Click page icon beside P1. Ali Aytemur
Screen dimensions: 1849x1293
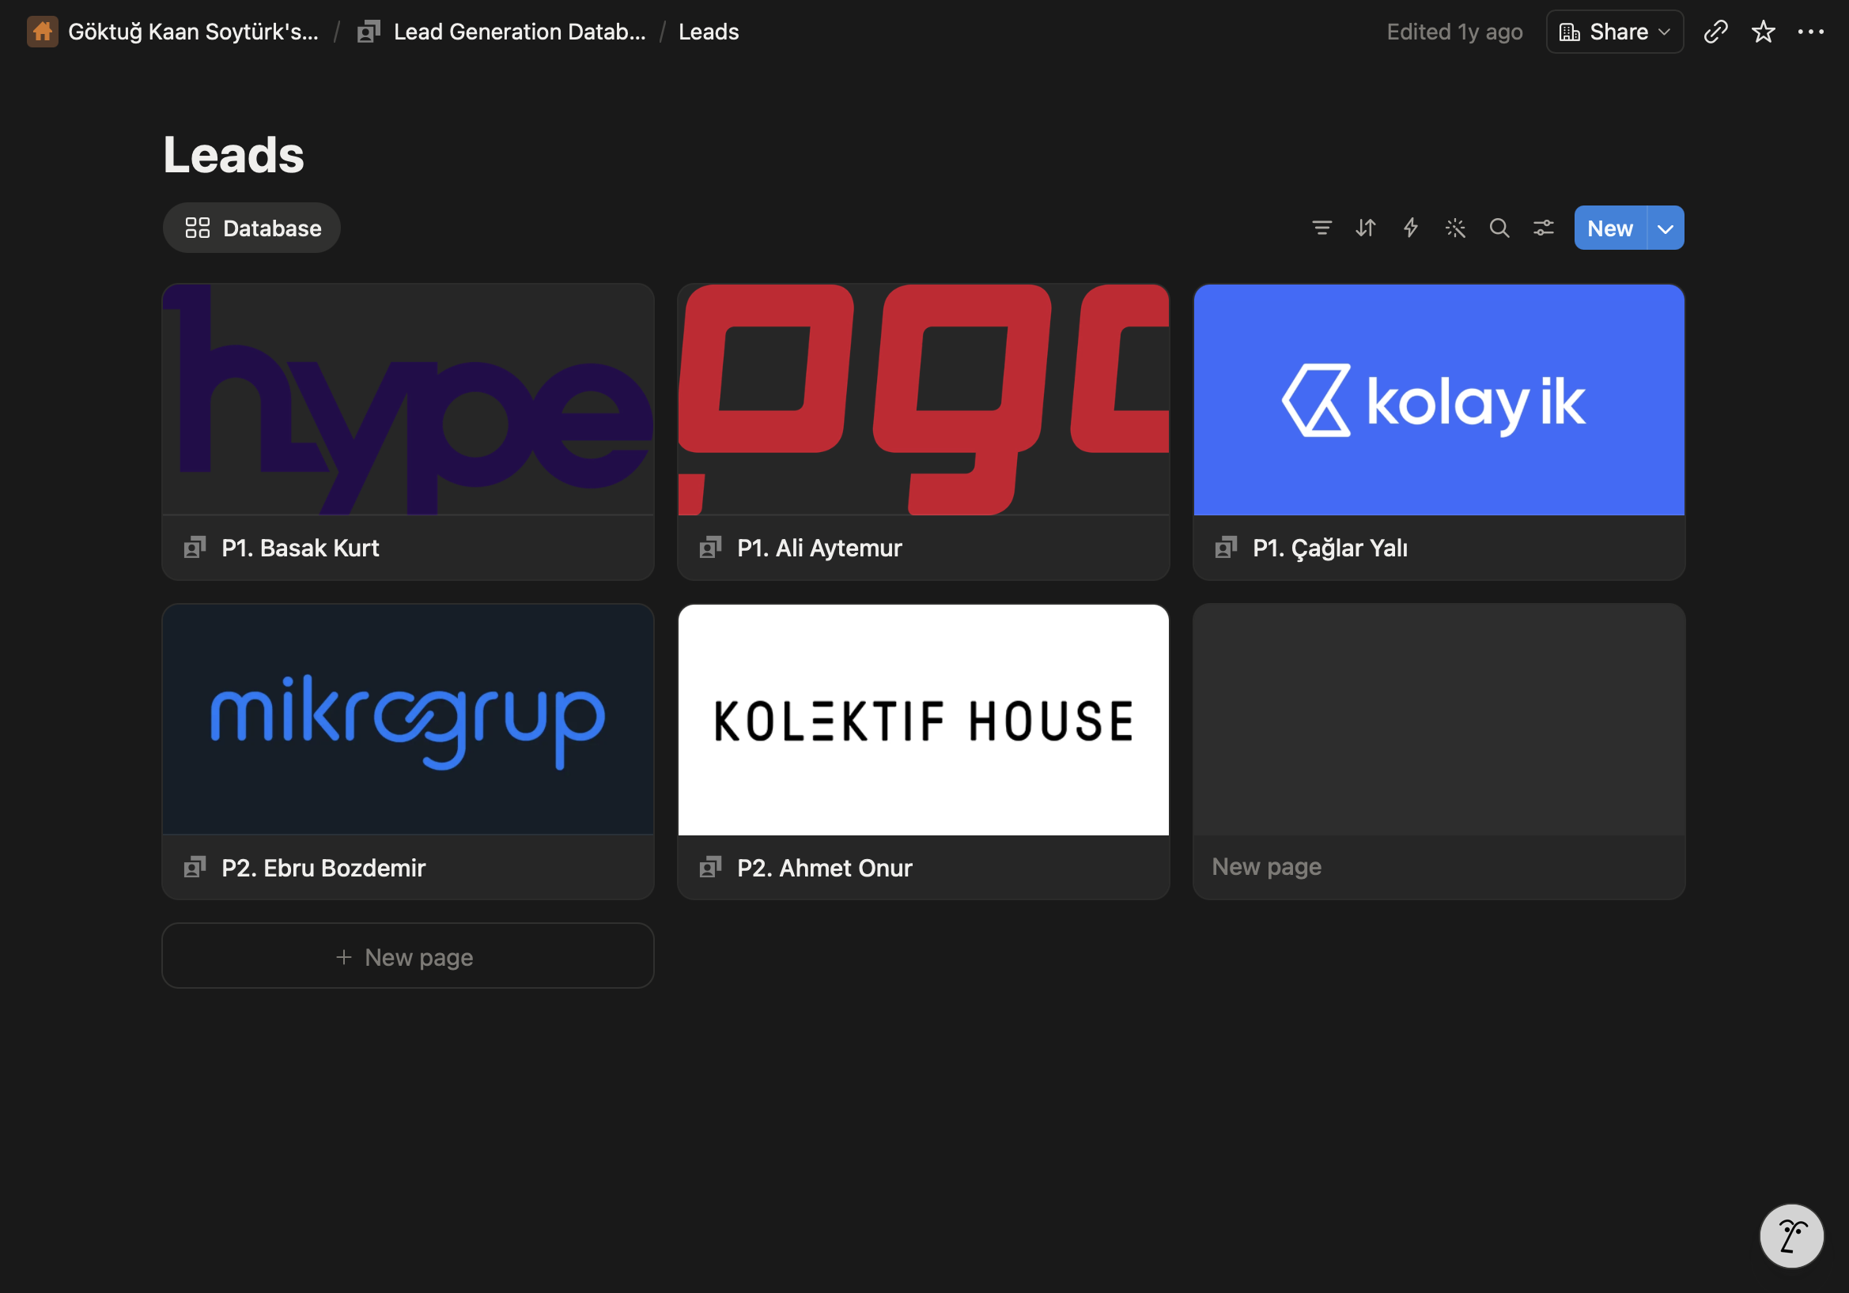[x=710, y=548]
